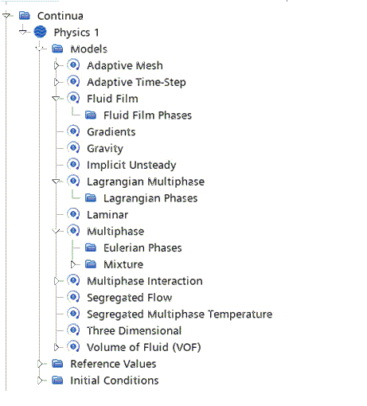The height and width of the screenshot is (406, 367).
Task: Select Segregated Multiphase Temperature model
Action: coord(180,314)
